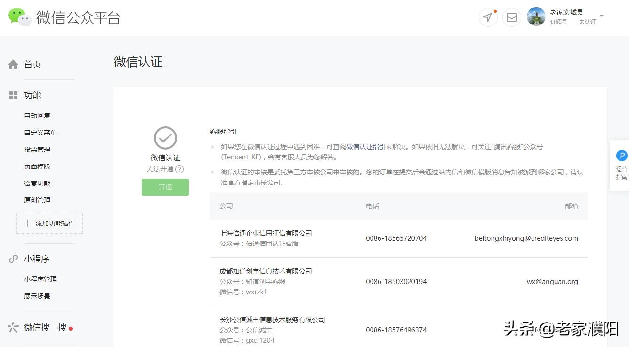
Task: Expand the 功能 sidebar section
Action: 32,95
